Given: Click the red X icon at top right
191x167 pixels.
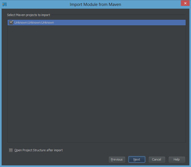Looking at the screenshot, I should (x=185, y=3).
